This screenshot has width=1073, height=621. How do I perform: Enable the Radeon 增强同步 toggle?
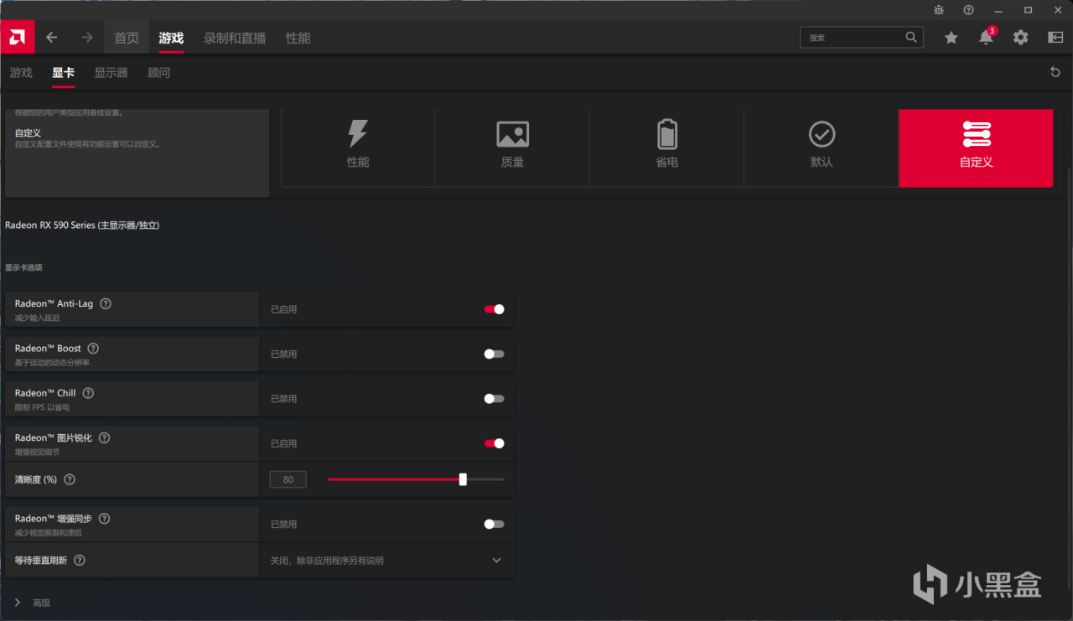(x=495, y=524)
